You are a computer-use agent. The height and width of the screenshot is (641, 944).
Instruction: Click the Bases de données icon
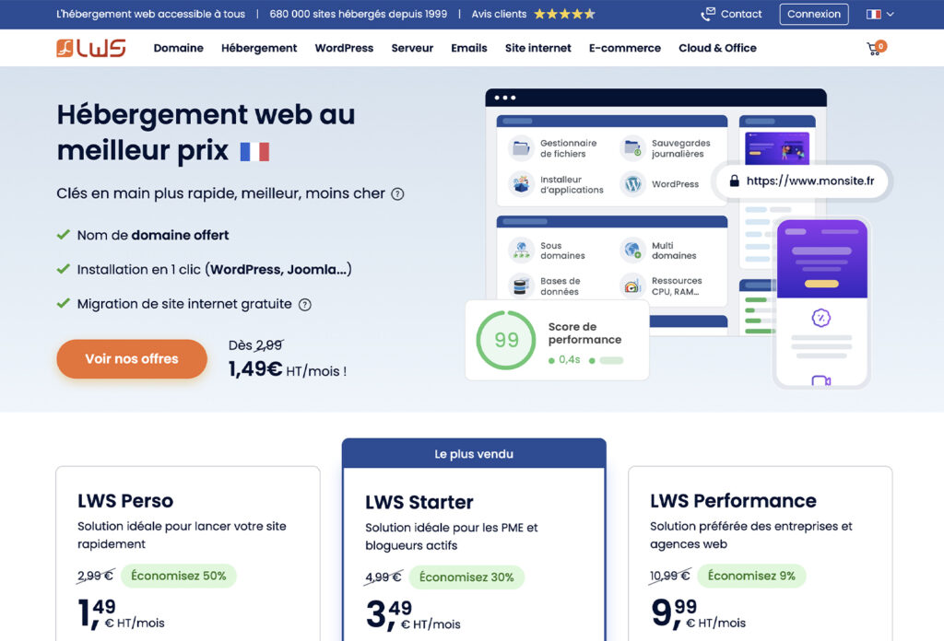pyautogui.click(x=521, y=286)
